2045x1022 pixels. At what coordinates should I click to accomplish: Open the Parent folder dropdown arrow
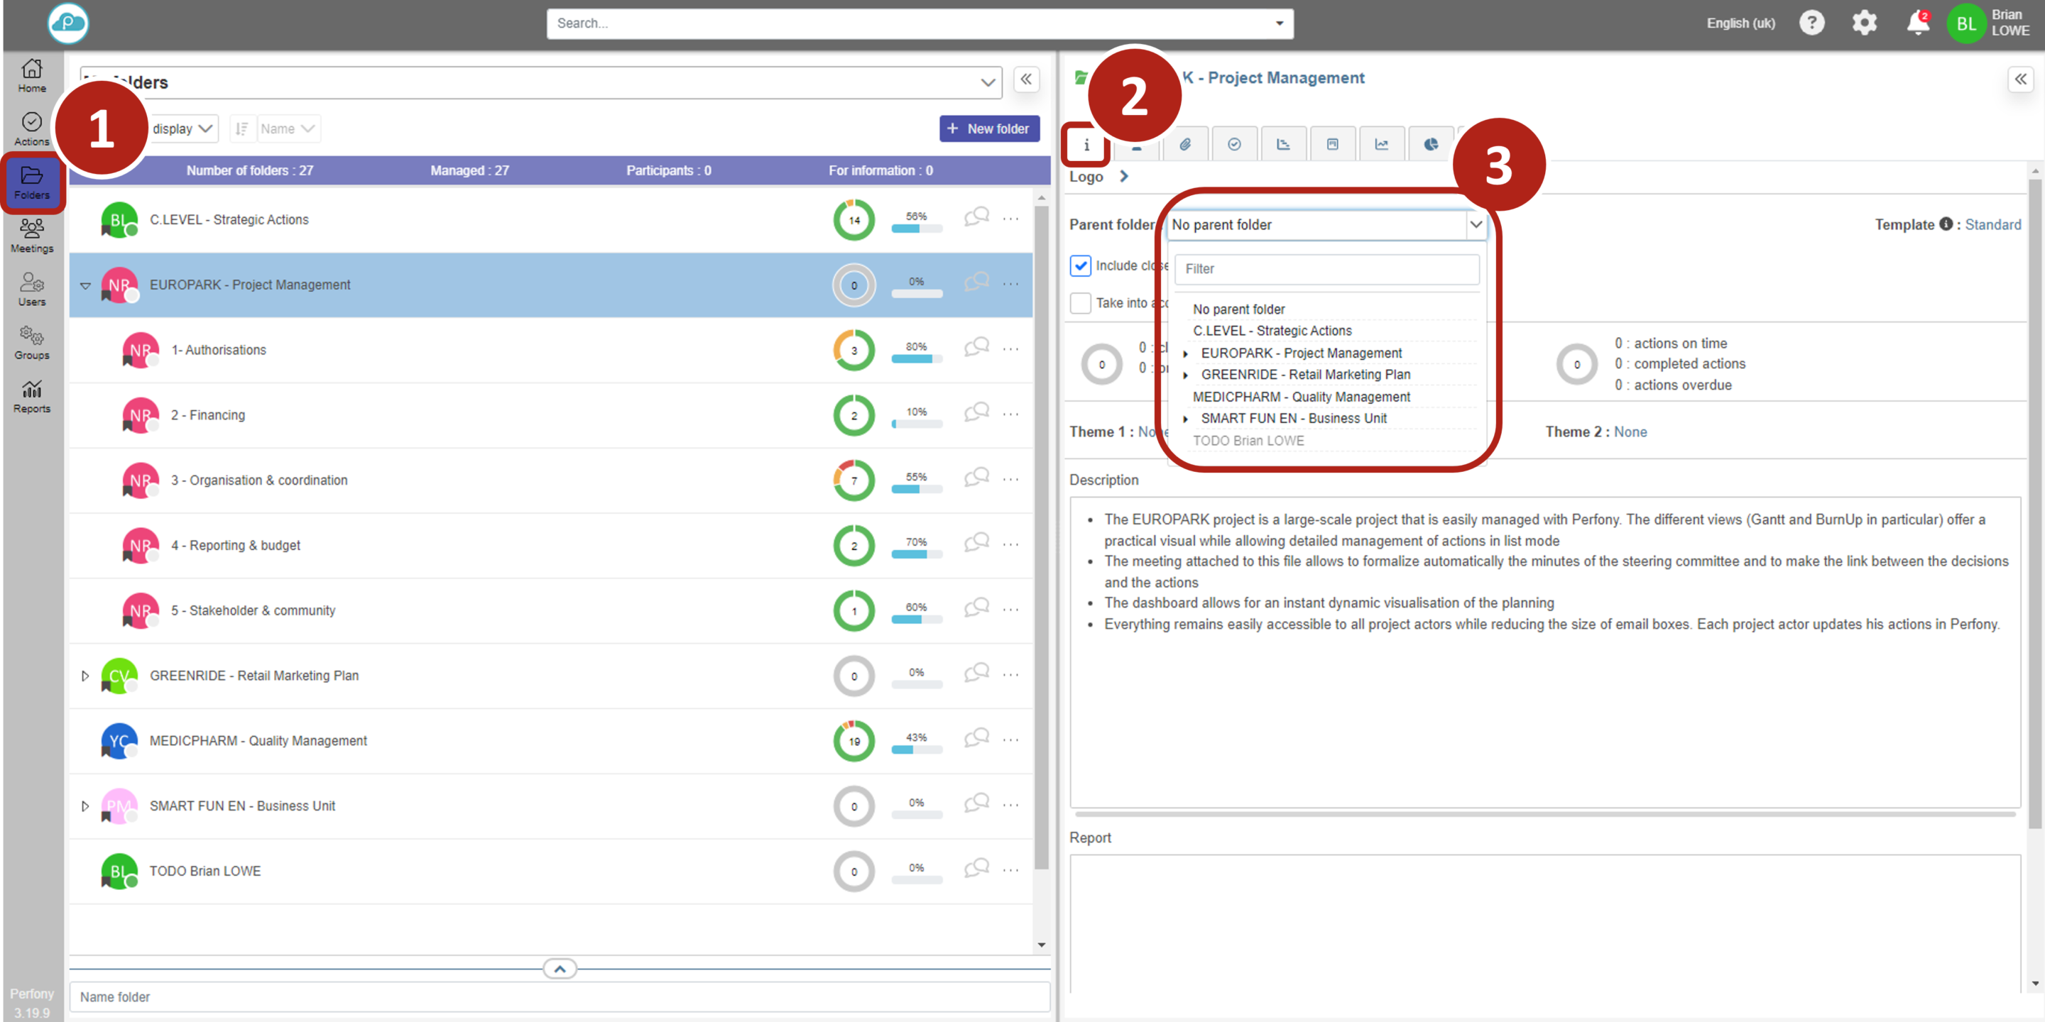1475,226
